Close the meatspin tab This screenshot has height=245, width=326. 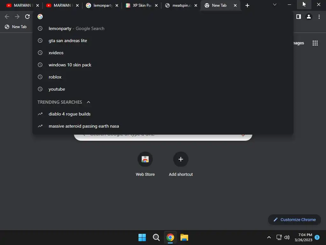click(196, 5)
